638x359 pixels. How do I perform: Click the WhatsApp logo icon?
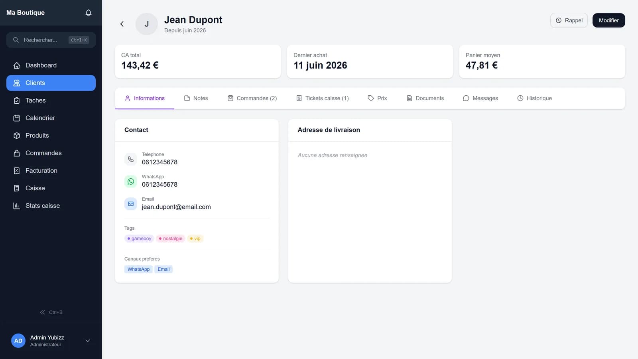pyautogui.click(x=131, y=181)
